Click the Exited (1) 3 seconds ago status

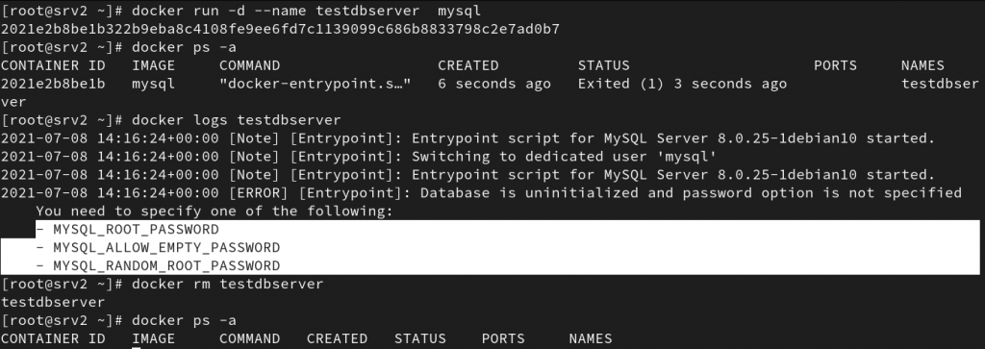[682, 84]
